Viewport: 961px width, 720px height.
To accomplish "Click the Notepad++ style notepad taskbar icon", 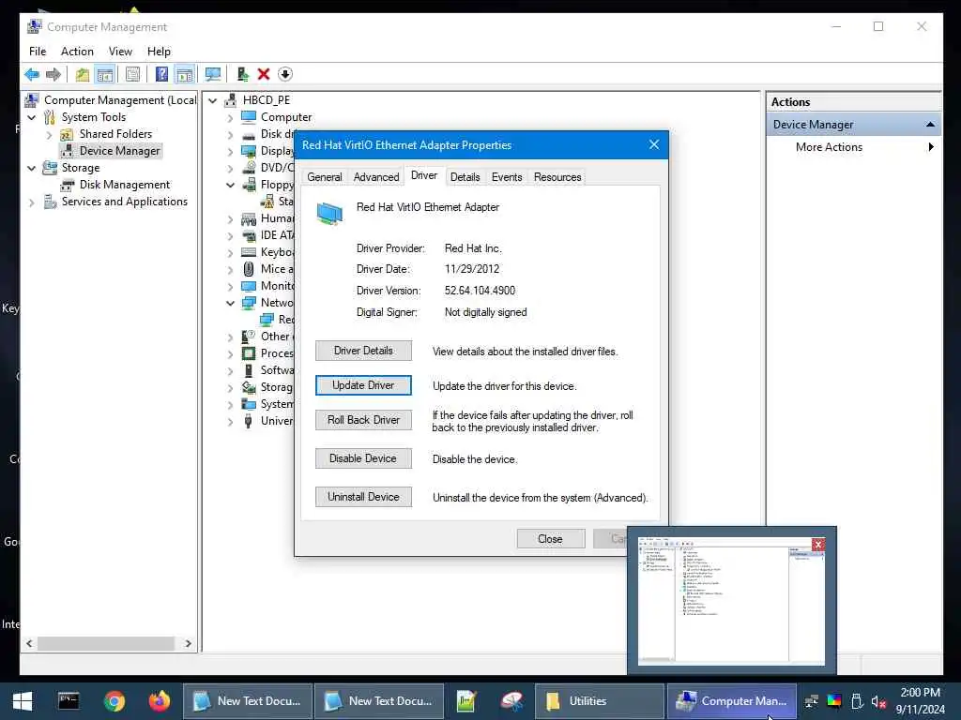I will [466, 701].
